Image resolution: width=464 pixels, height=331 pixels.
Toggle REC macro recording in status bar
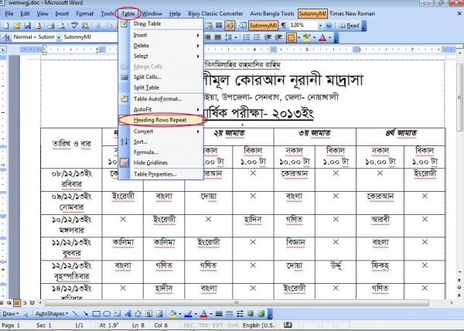[x=189, y=326]
